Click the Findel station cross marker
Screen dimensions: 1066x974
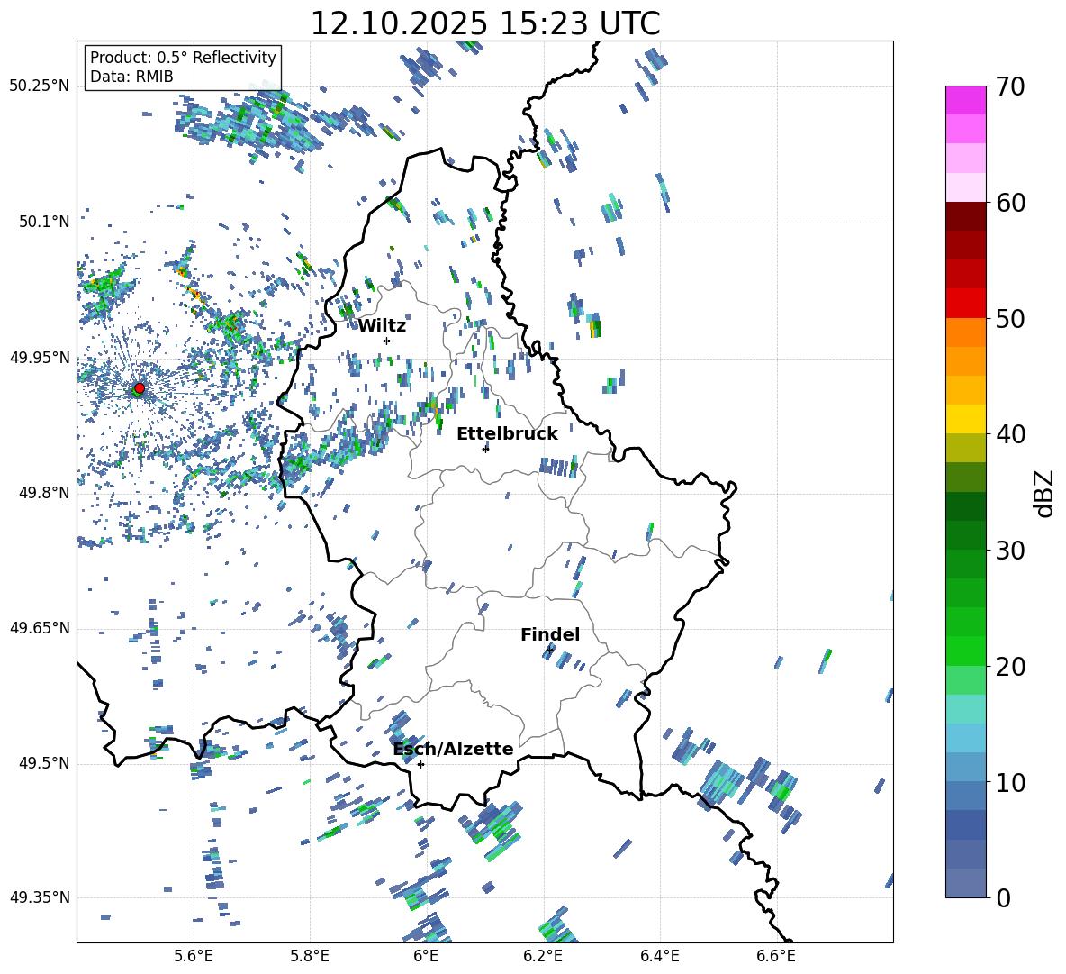550,649
